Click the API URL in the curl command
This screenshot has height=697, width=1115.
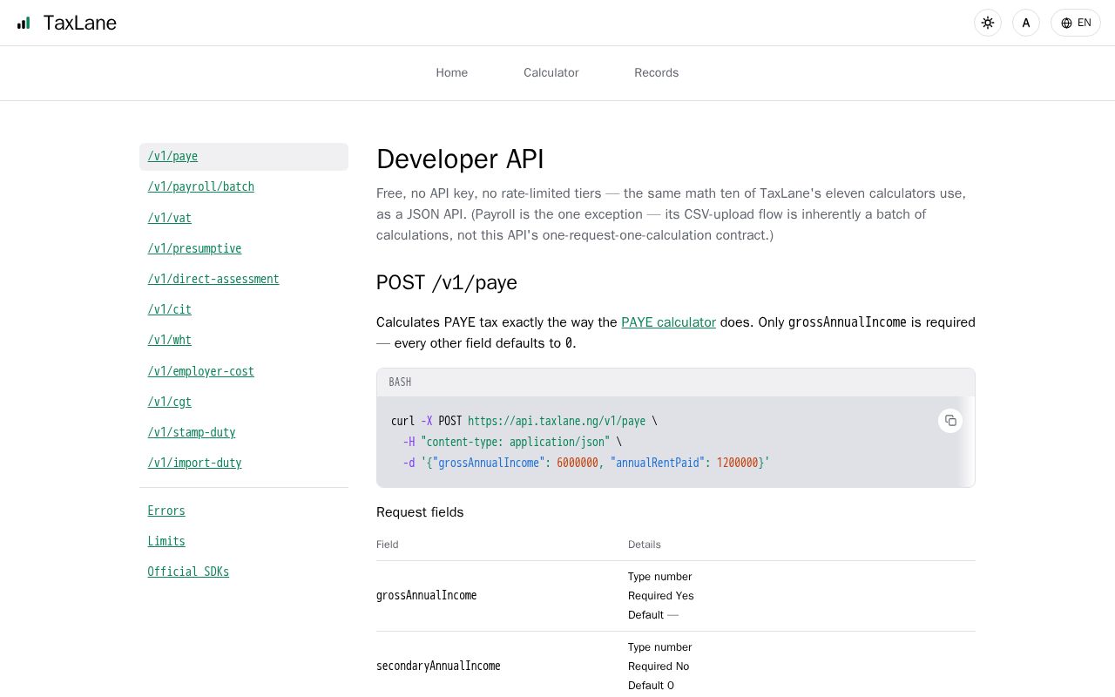click(557, 421)
